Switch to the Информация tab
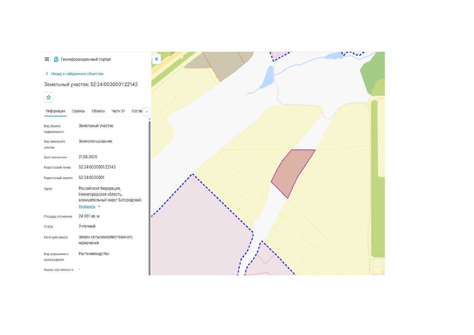This screenshot has height=335, width=474. pyautogui.click(x=55, y=111)
